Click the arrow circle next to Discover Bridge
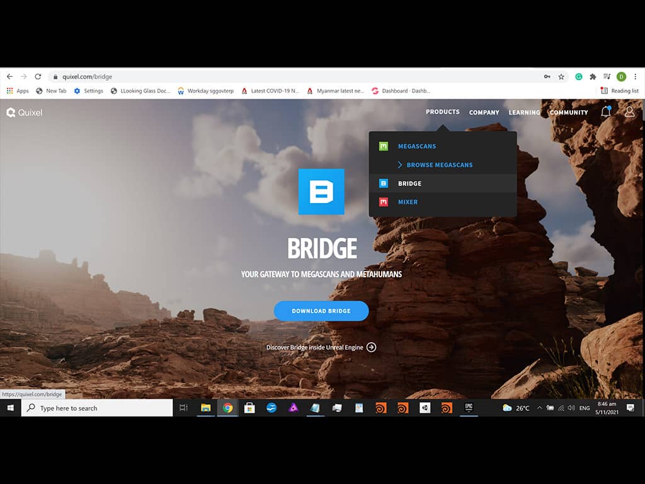Image resolution: width=645 pixels, height=484 pixels. 371,347
